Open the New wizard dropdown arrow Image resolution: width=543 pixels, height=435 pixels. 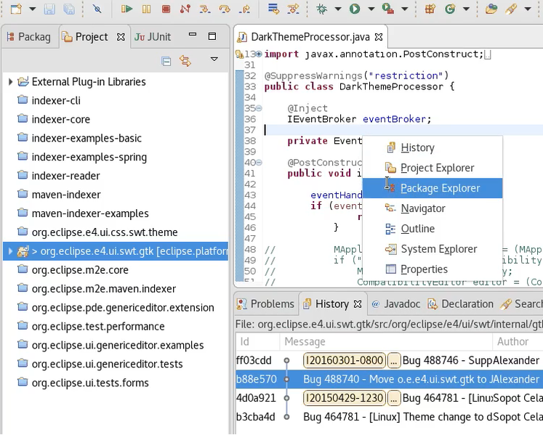(x=33, y=9)
